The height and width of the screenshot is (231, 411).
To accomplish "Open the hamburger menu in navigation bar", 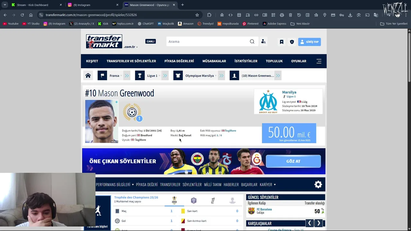I will pyautogui.click(x=319, y=61).
